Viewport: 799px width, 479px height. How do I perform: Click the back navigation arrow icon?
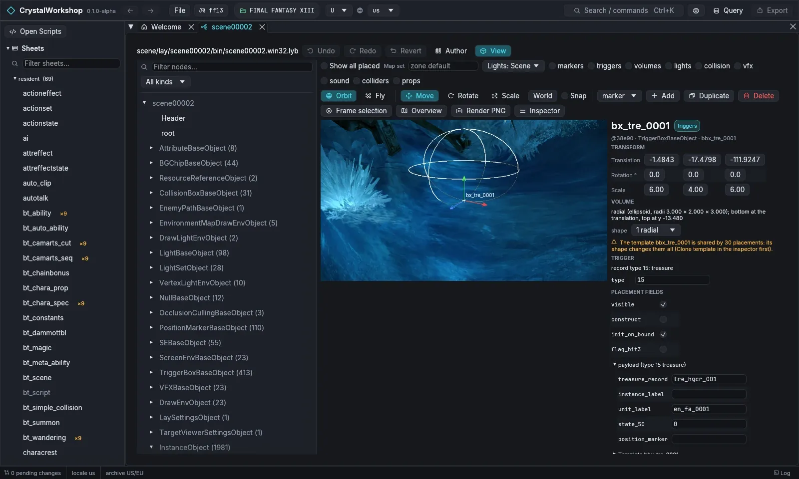pyautogui.click(x=130, y=10)
